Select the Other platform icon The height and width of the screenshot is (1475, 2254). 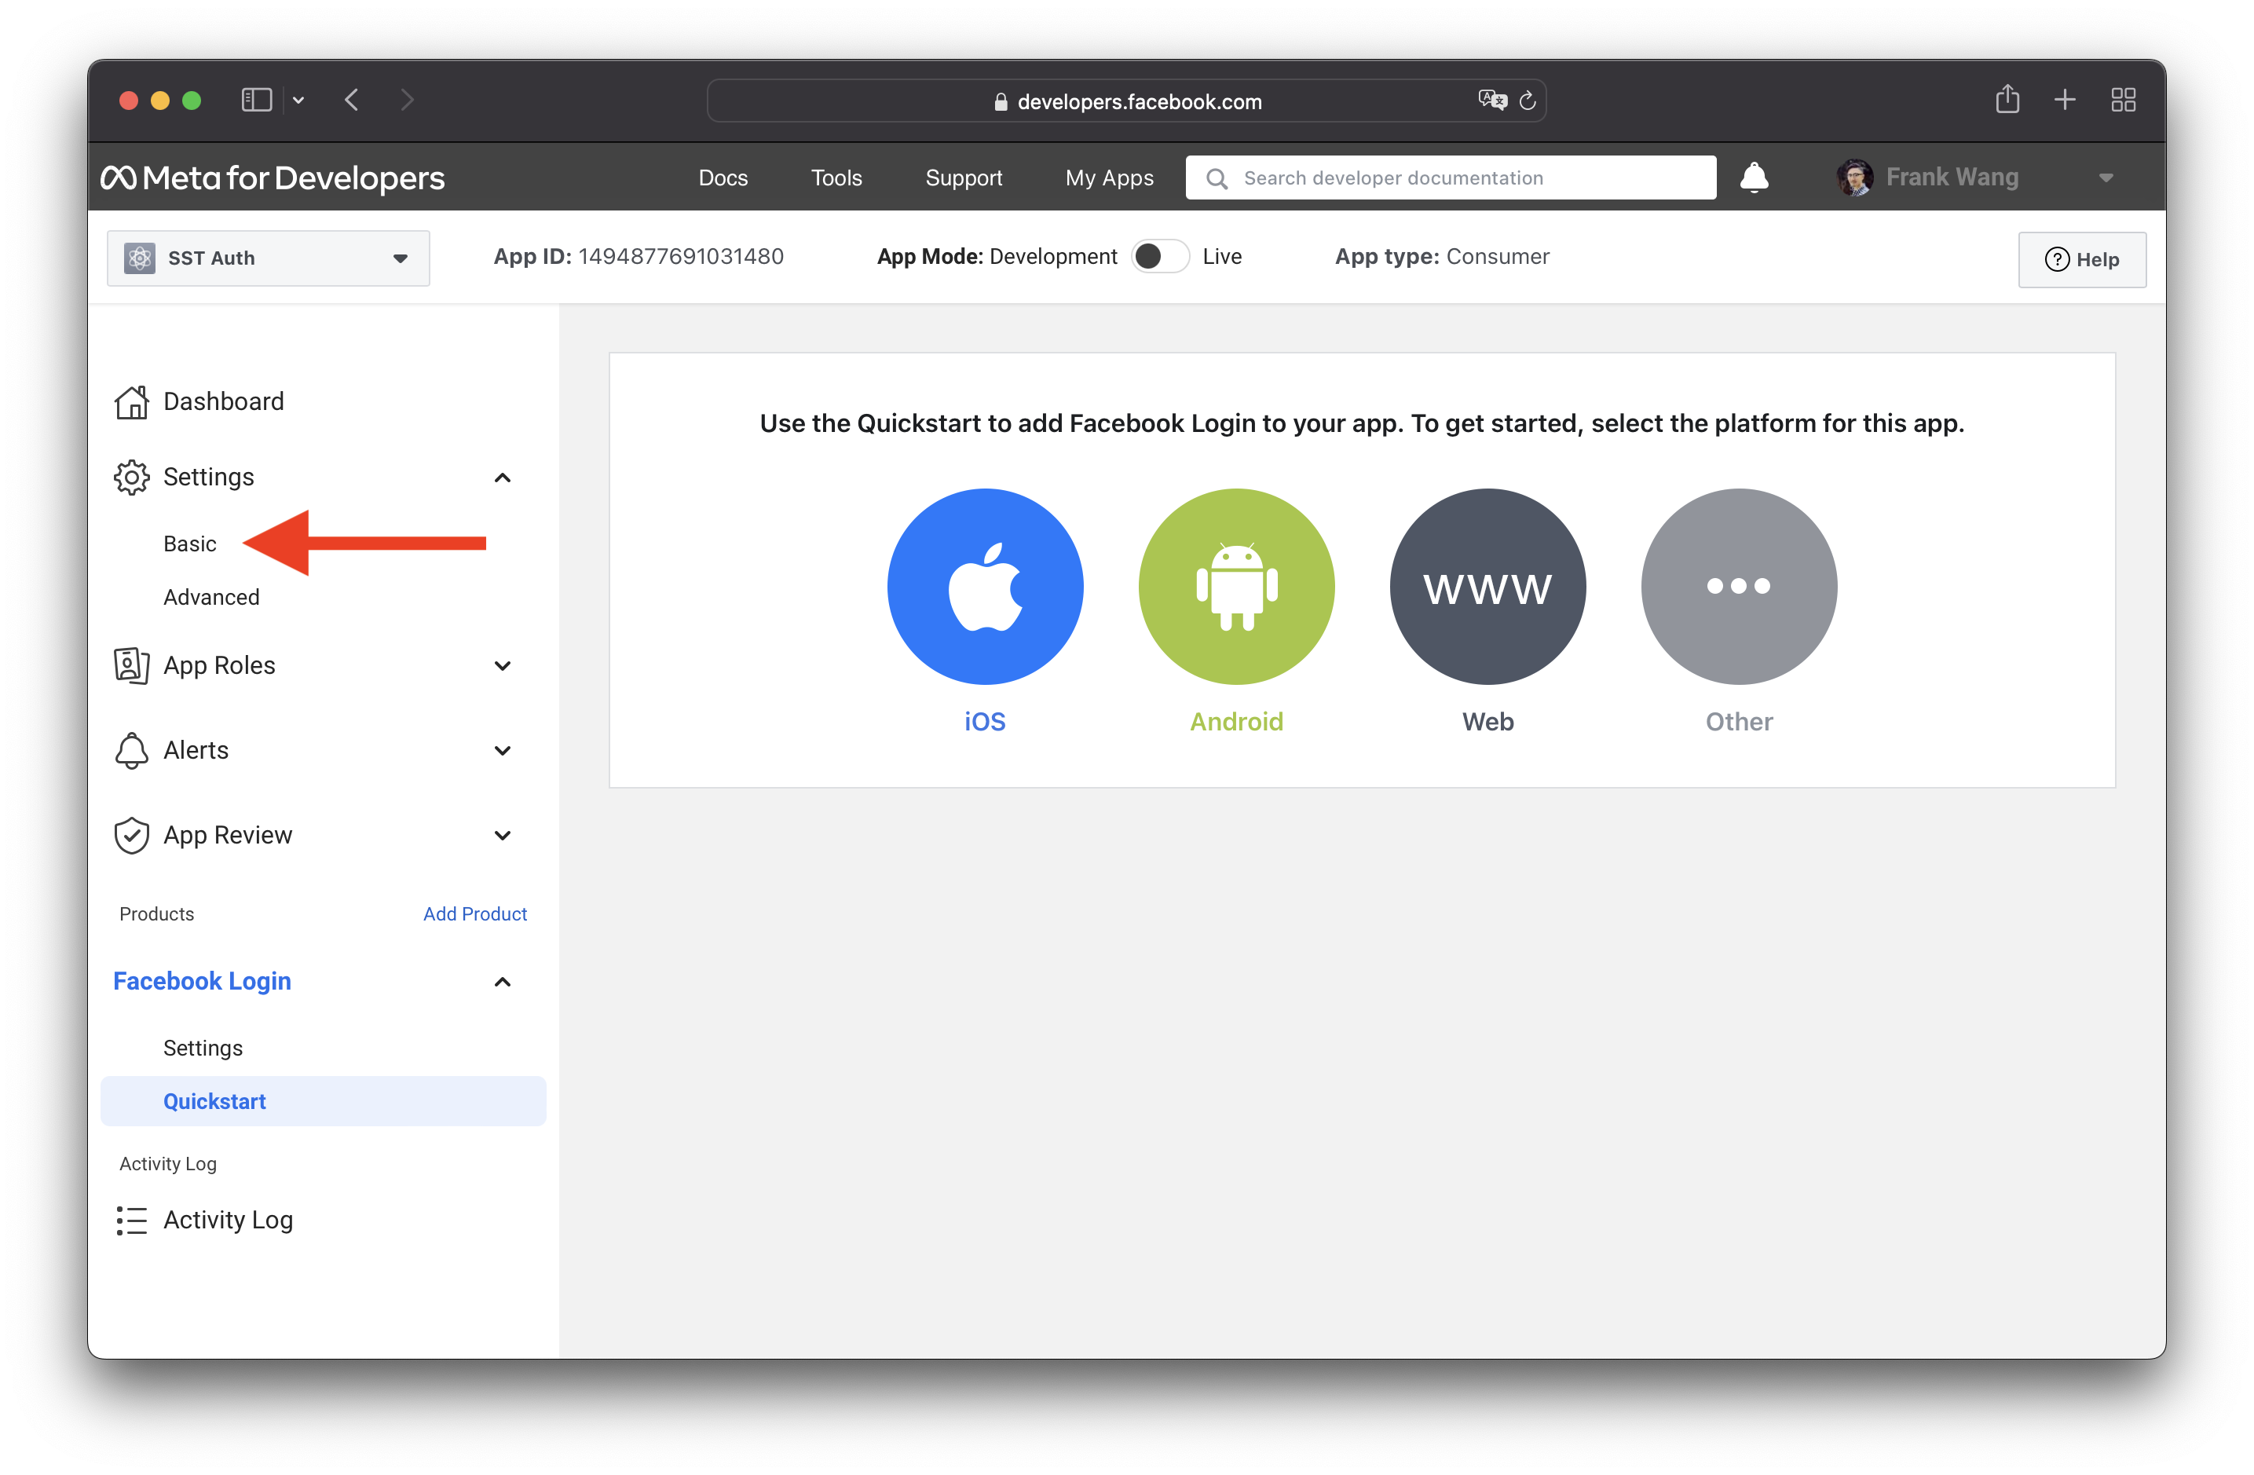click(x=1739, y=587)
